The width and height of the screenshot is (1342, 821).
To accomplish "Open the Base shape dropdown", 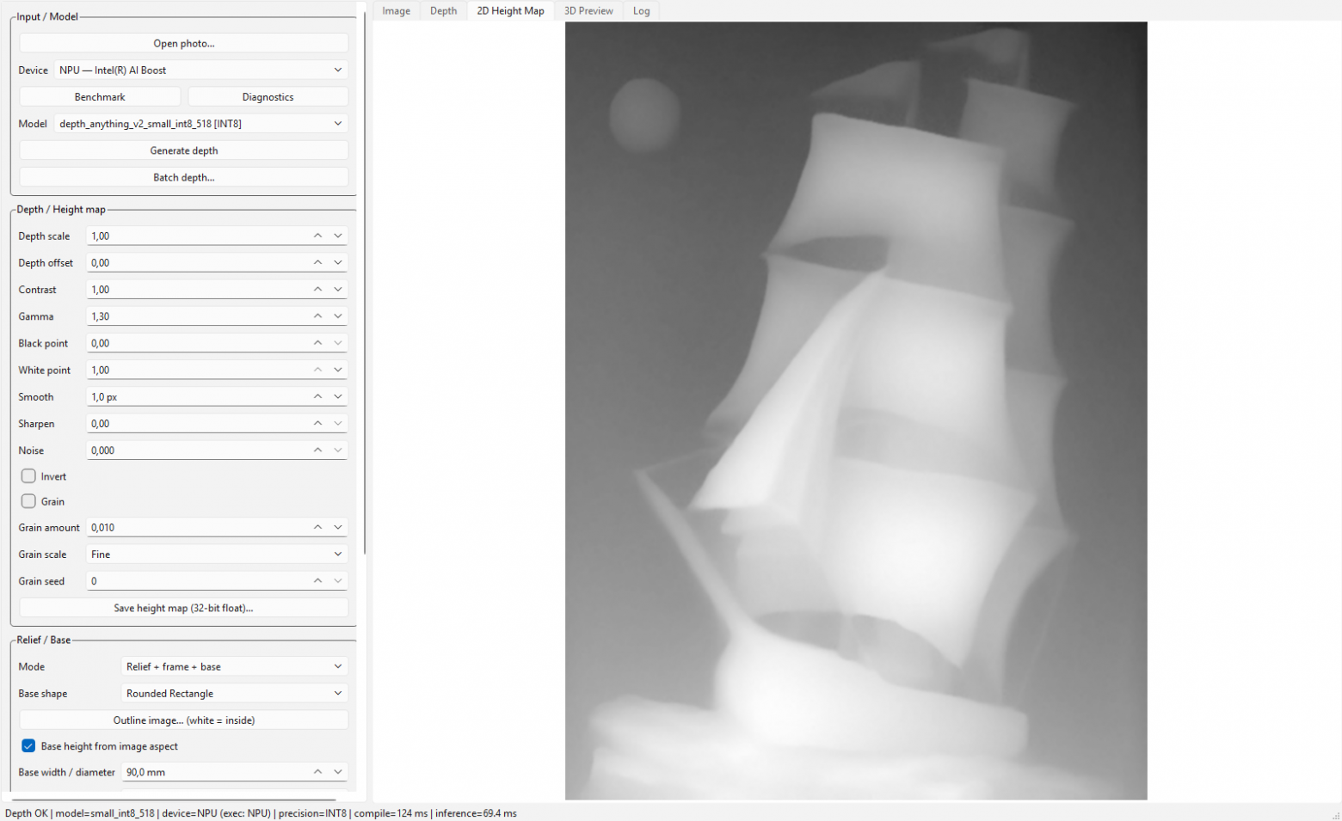I will coord(235,693).
